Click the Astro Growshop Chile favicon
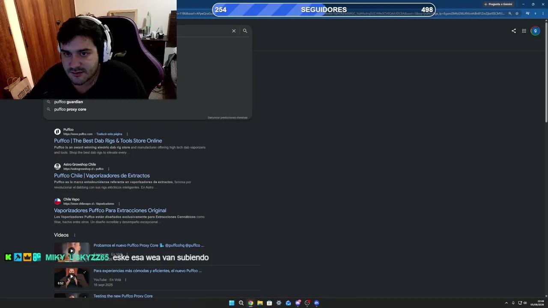 [57, 166]
